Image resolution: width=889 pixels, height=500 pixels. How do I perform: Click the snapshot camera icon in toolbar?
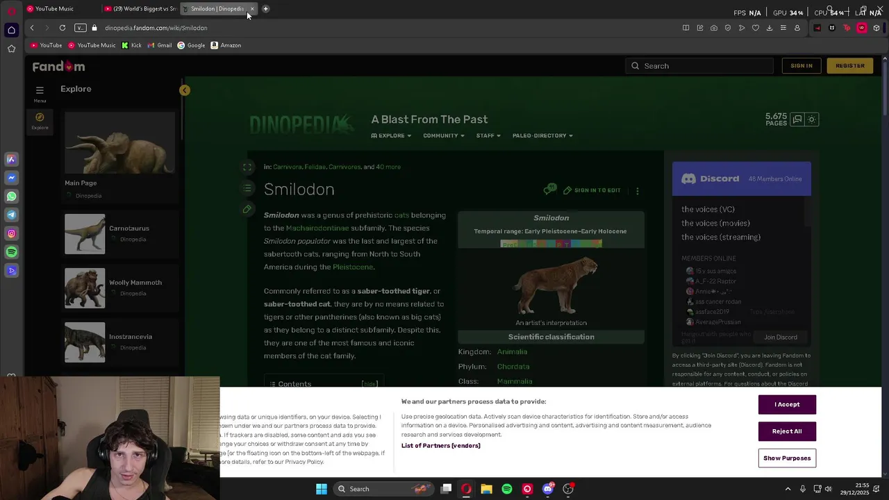(713, 28)
